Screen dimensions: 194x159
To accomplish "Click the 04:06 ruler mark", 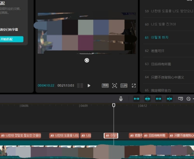I will [x=24, y=106].
